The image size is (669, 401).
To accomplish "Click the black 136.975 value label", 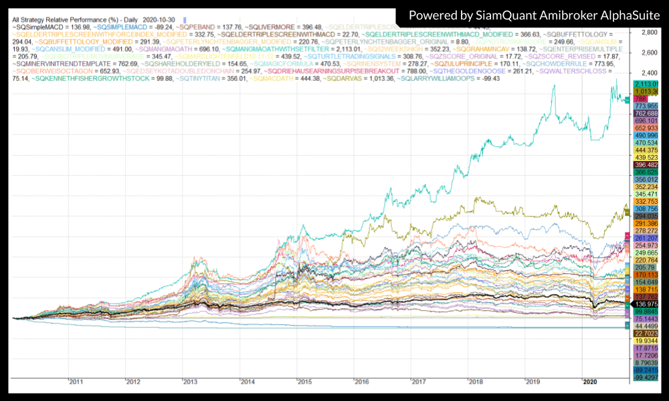I will click(646, 304).
